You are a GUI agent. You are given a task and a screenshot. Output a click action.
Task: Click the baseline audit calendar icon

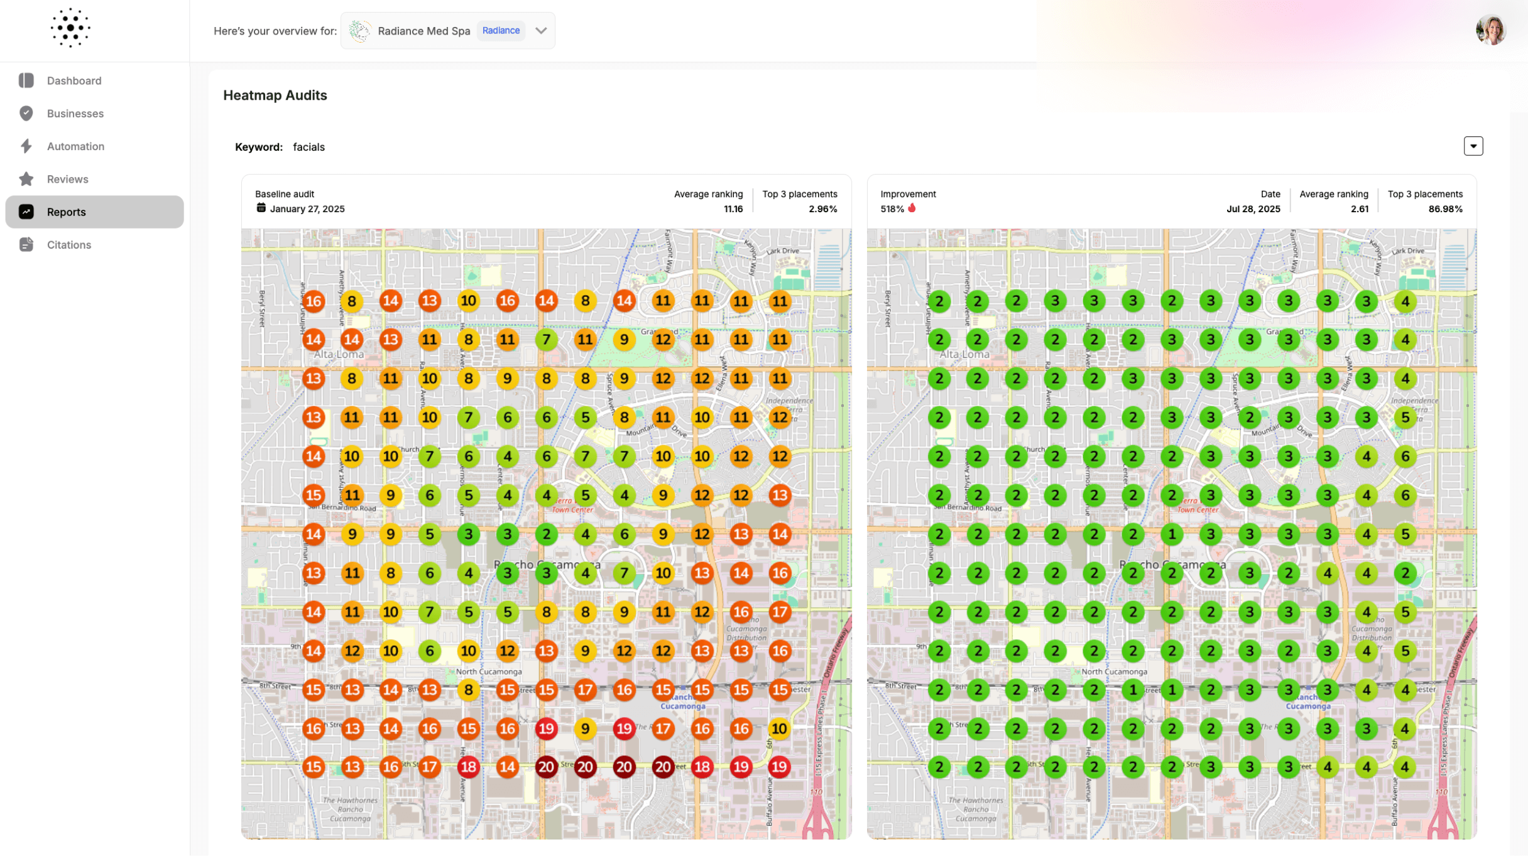(x=261, y=208)
